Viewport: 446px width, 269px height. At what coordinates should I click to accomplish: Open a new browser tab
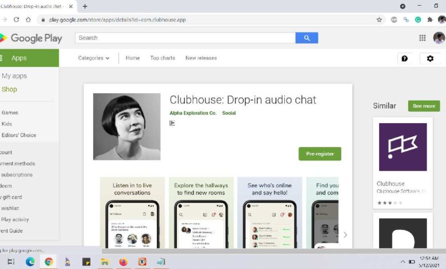pos(85,6)
